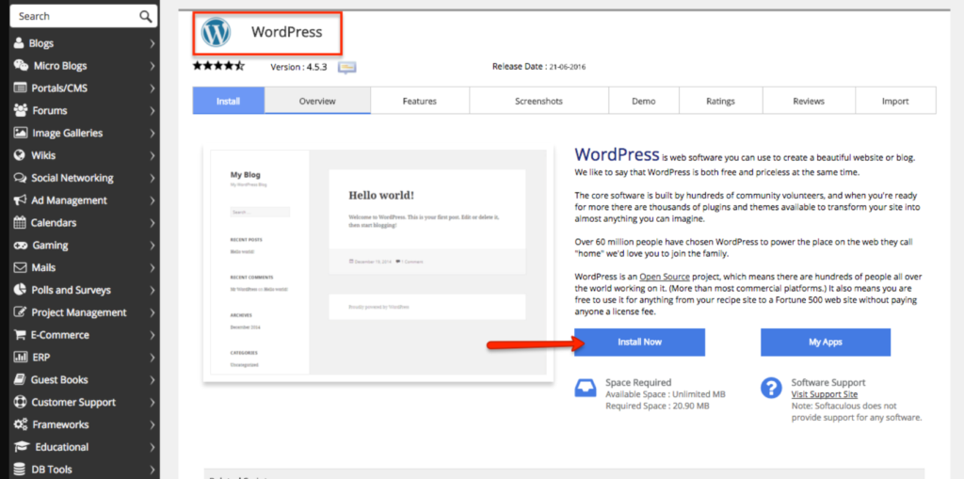Screen dimensions: 964x479
Task: Click the Mails envelope icon
Action: (20, 267)
